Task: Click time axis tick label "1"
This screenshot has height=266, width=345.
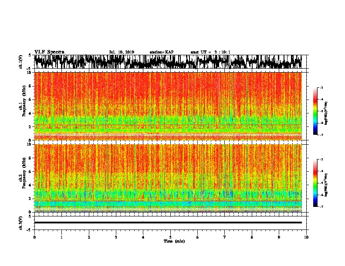Action: (x=61, y=237)
